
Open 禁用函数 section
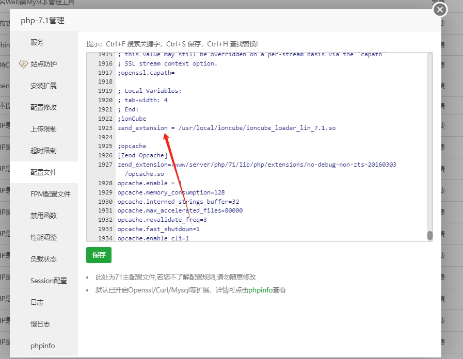point(43,216)
